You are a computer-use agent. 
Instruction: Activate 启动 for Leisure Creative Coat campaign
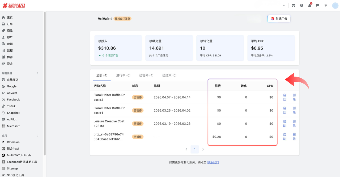point(284,123)
